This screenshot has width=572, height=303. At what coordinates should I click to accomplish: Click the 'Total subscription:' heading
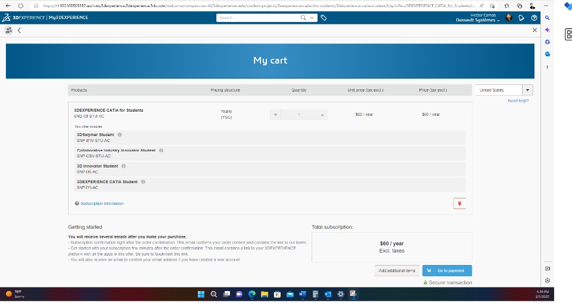click(x=332, y=227)
